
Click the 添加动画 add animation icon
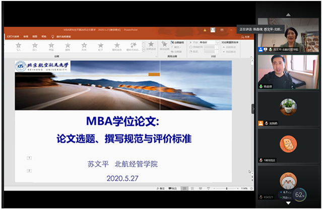tap(164, 45)
